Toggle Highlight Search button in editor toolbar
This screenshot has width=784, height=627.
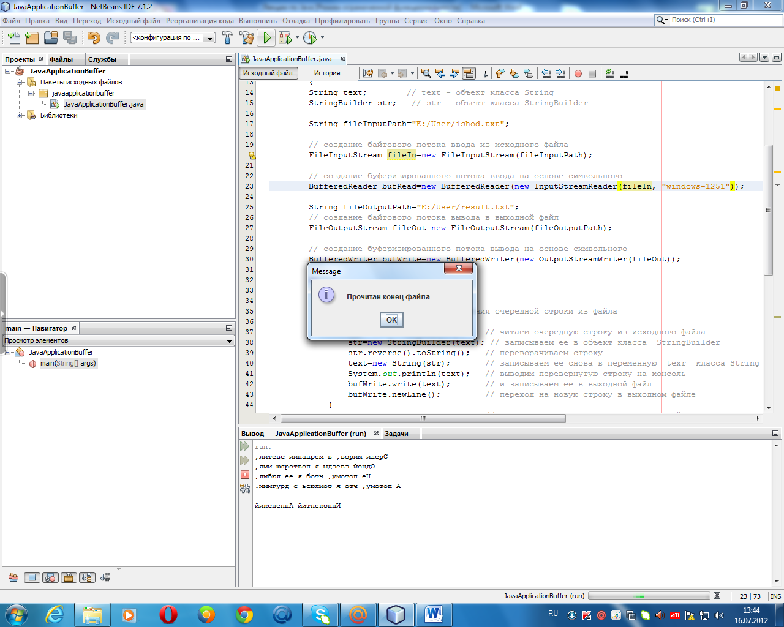pos(469,73)
